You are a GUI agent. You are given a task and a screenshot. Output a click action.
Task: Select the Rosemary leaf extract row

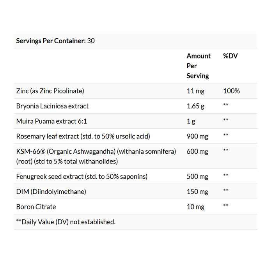(135, 136)
